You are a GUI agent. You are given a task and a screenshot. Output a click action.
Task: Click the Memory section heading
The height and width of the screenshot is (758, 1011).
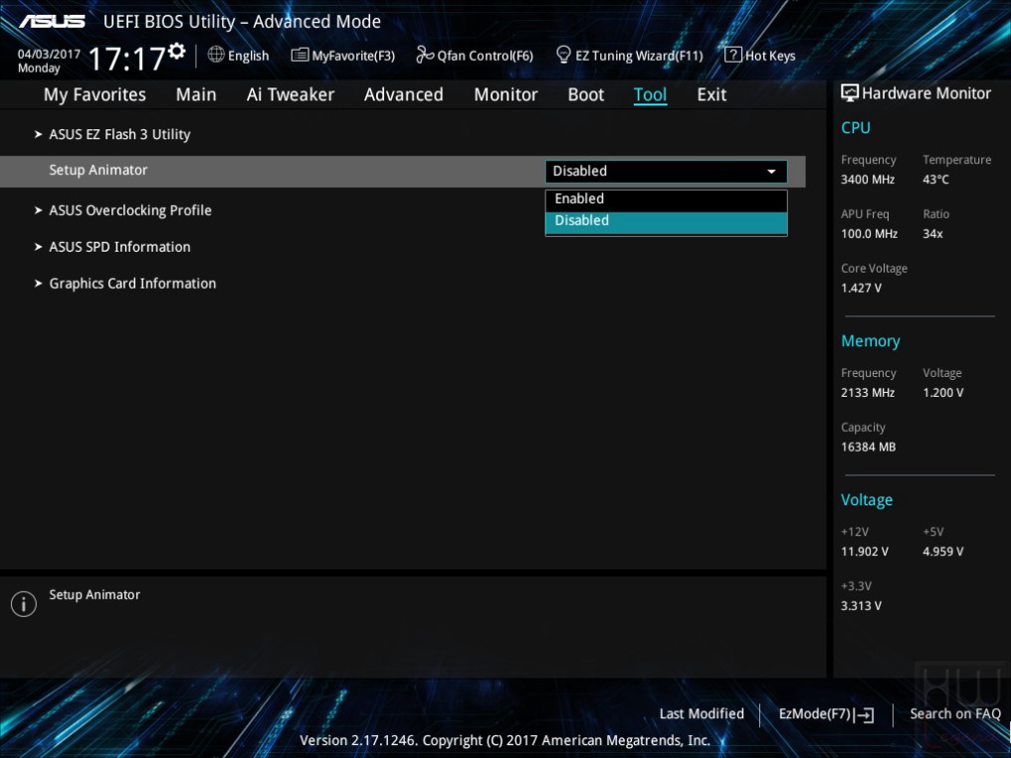point(871,341)
